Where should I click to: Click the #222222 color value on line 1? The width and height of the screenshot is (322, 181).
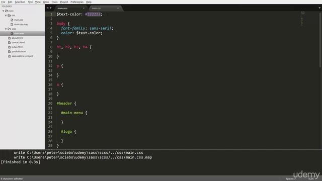click(x=93, y=14)
